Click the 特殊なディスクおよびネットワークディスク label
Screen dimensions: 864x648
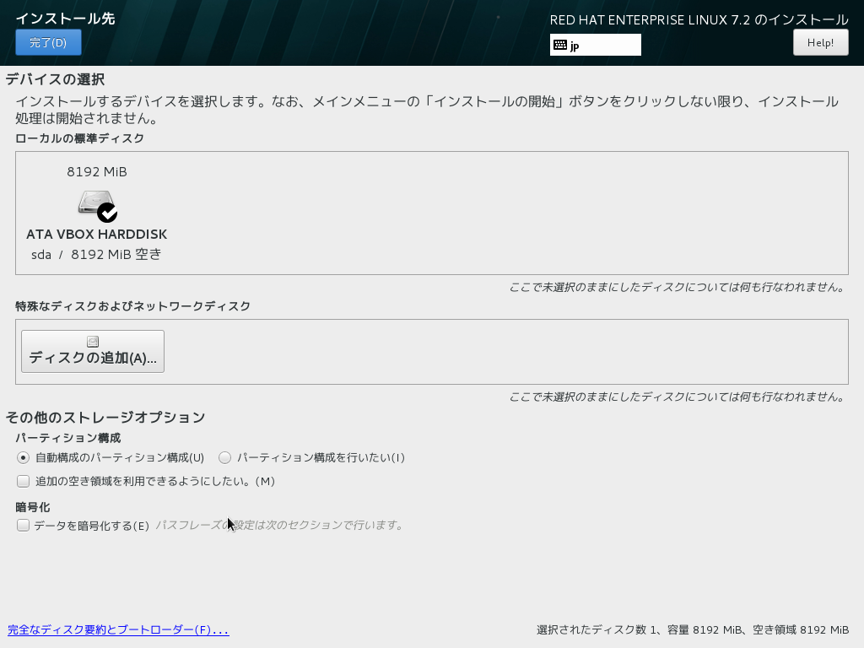[x=132, y=306]
